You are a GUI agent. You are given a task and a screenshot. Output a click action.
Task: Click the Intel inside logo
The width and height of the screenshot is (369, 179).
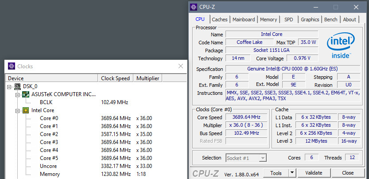pyautogui.click(x=341, y=46)
